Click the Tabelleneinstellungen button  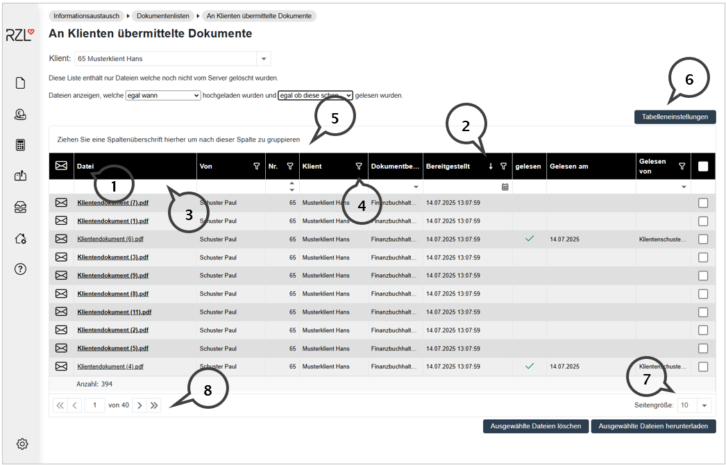[x=675, y=117]
